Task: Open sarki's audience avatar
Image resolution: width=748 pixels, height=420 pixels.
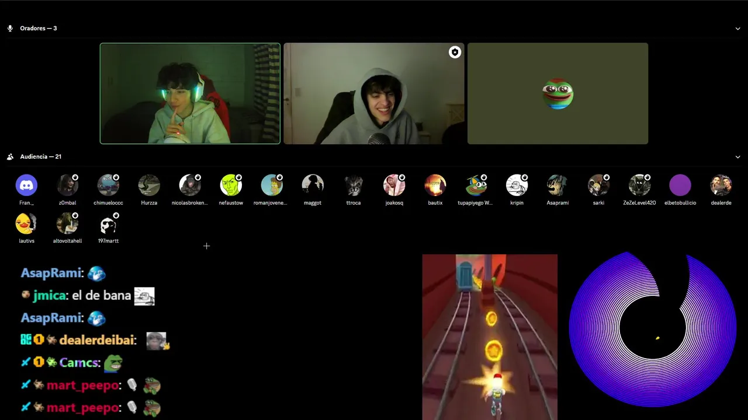Action: tap(598, 185)
